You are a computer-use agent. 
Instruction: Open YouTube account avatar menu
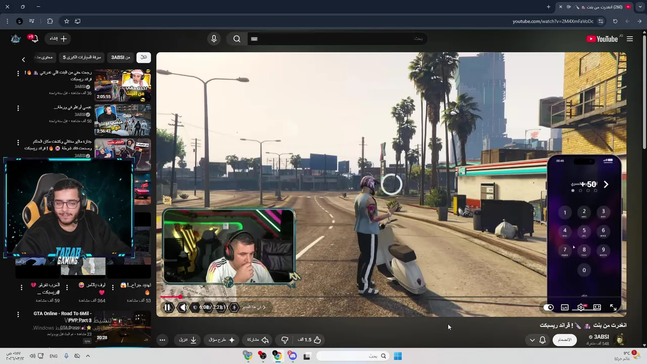pyautogui.click(x=16, y=38)
